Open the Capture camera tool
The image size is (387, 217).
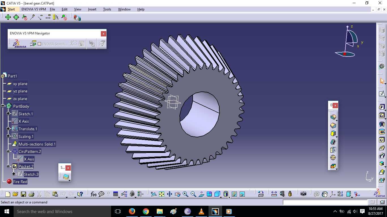tap(303, 194)
